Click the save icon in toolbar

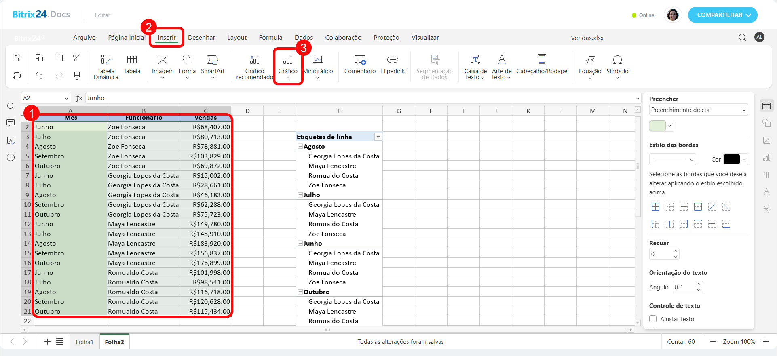tap(17, 57)
